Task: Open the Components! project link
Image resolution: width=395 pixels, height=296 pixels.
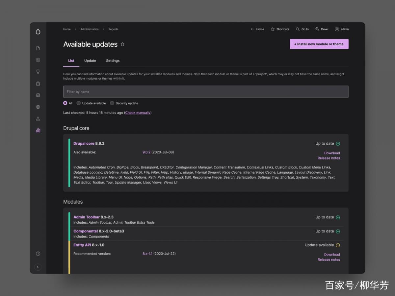Action: [86, 231]
